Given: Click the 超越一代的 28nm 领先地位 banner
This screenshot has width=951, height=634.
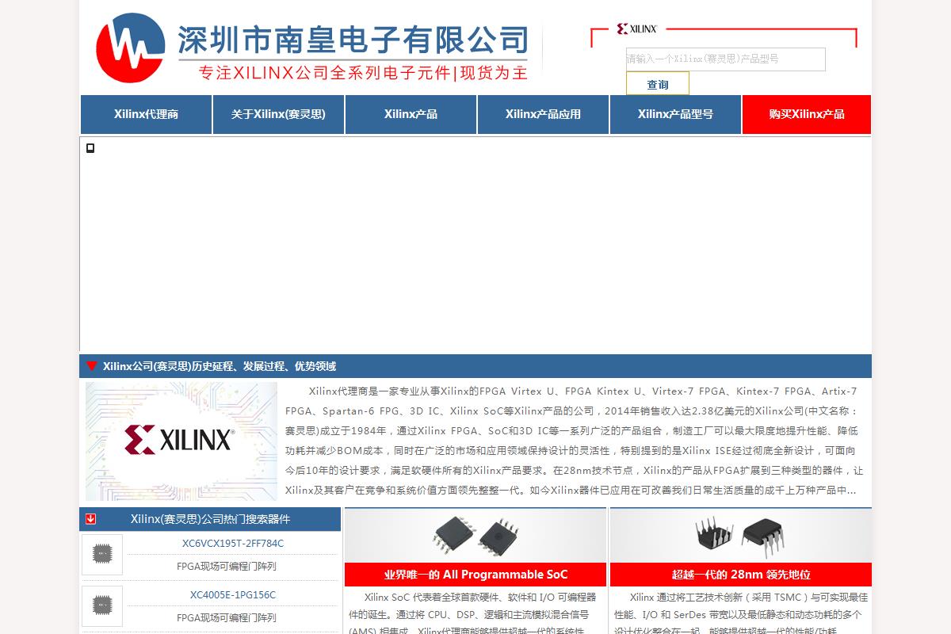Looking at the screenshot, I should tap(741, 575).
